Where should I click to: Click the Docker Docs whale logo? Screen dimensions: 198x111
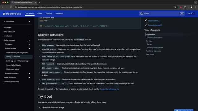[x=12, y=14]
